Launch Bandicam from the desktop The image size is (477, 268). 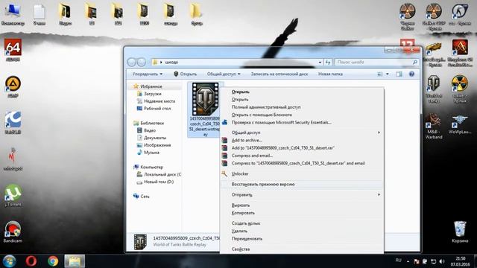(13, 232)
